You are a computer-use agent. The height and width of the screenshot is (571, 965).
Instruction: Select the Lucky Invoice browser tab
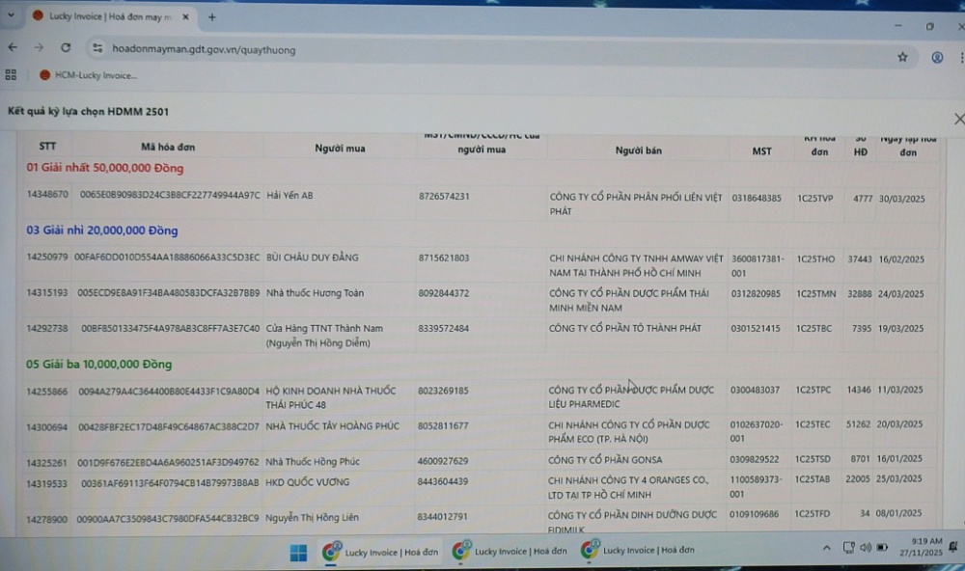[106, 16]
